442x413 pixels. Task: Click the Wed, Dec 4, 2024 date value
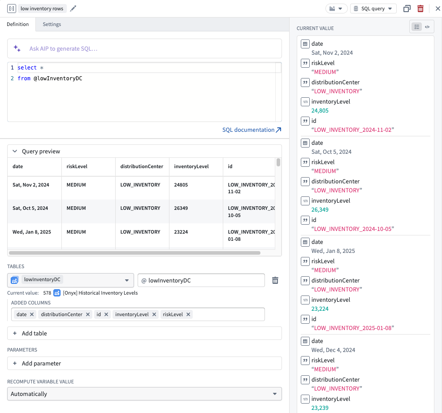333,350
